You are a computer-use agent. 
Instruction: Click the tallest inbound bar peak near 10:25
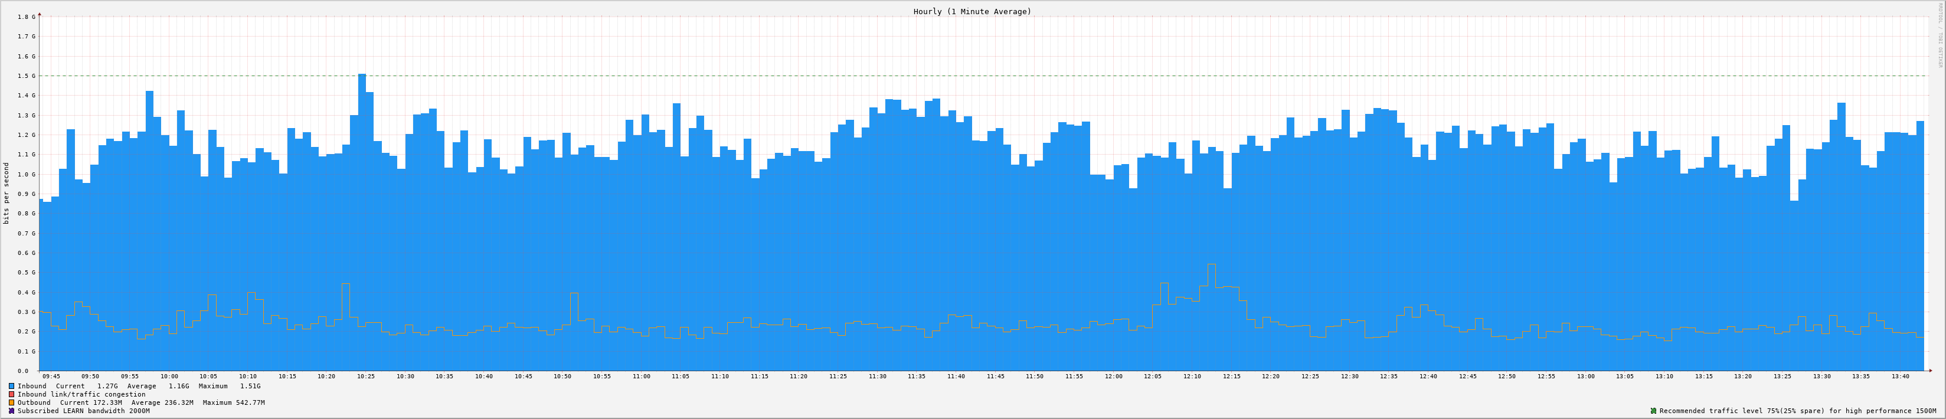point(362,76)
